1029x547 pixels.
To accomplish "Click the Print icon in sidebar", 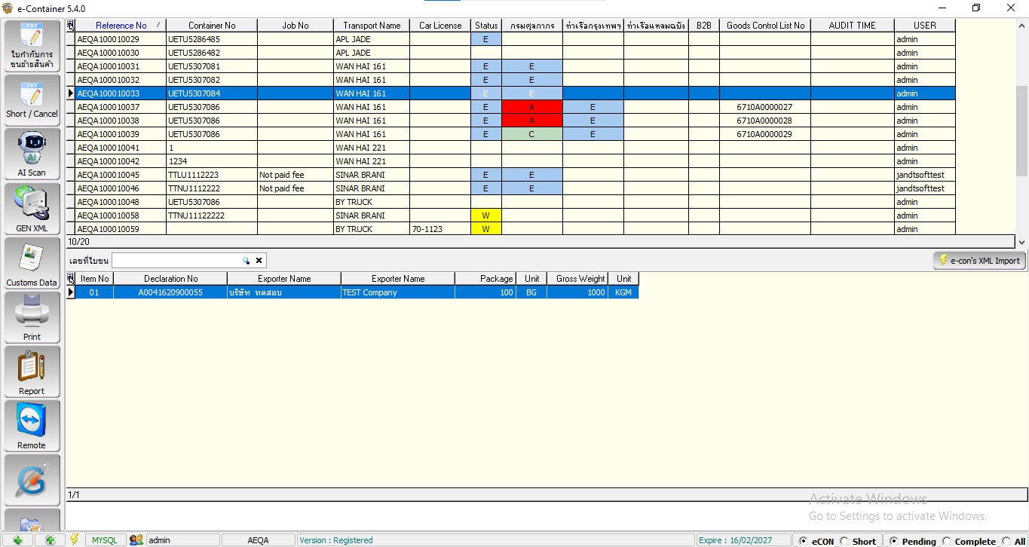I will click(32, 317).
